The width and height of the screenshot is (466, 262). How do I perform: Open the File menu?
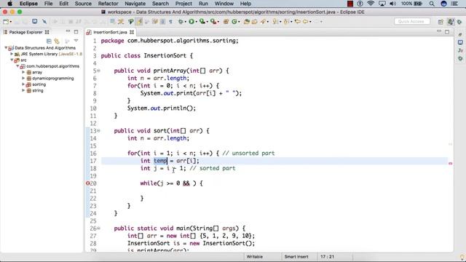coord(48,4)
